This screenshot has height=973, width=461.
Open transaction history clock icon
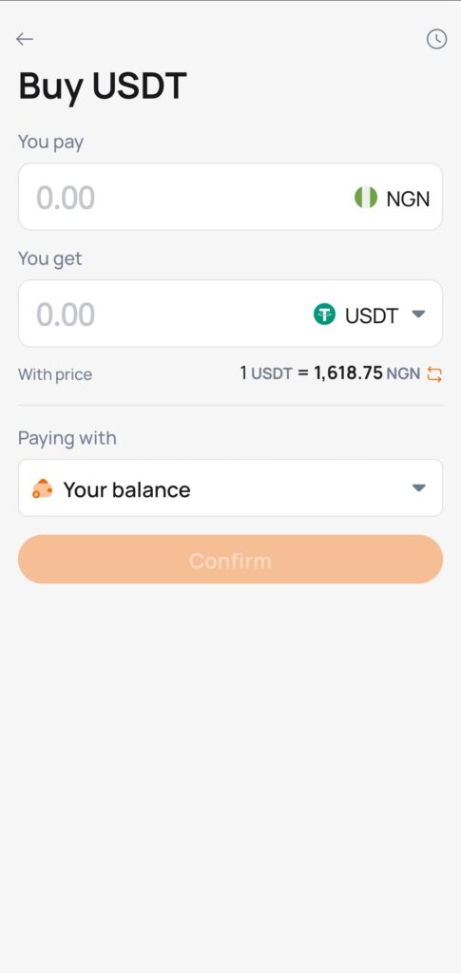tap(437, 39)
